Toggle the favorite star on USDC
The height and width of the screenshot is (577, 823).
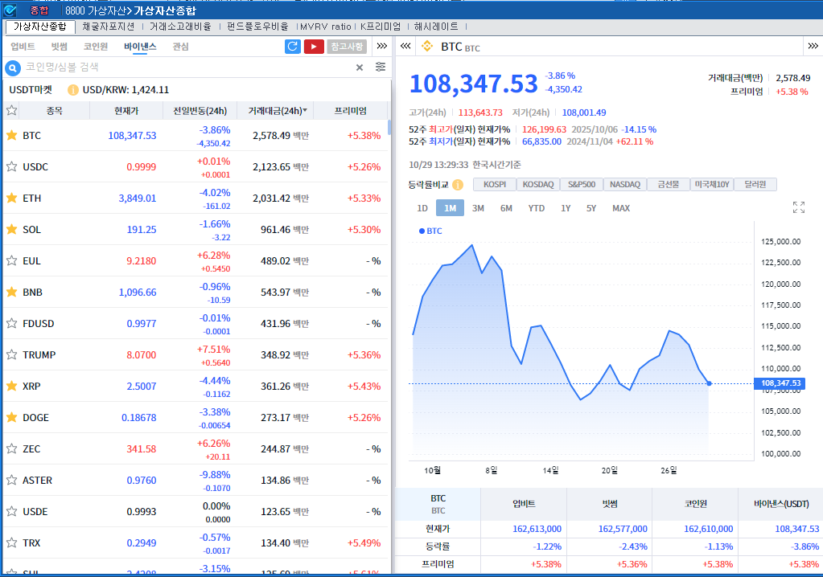click(11, 166)
